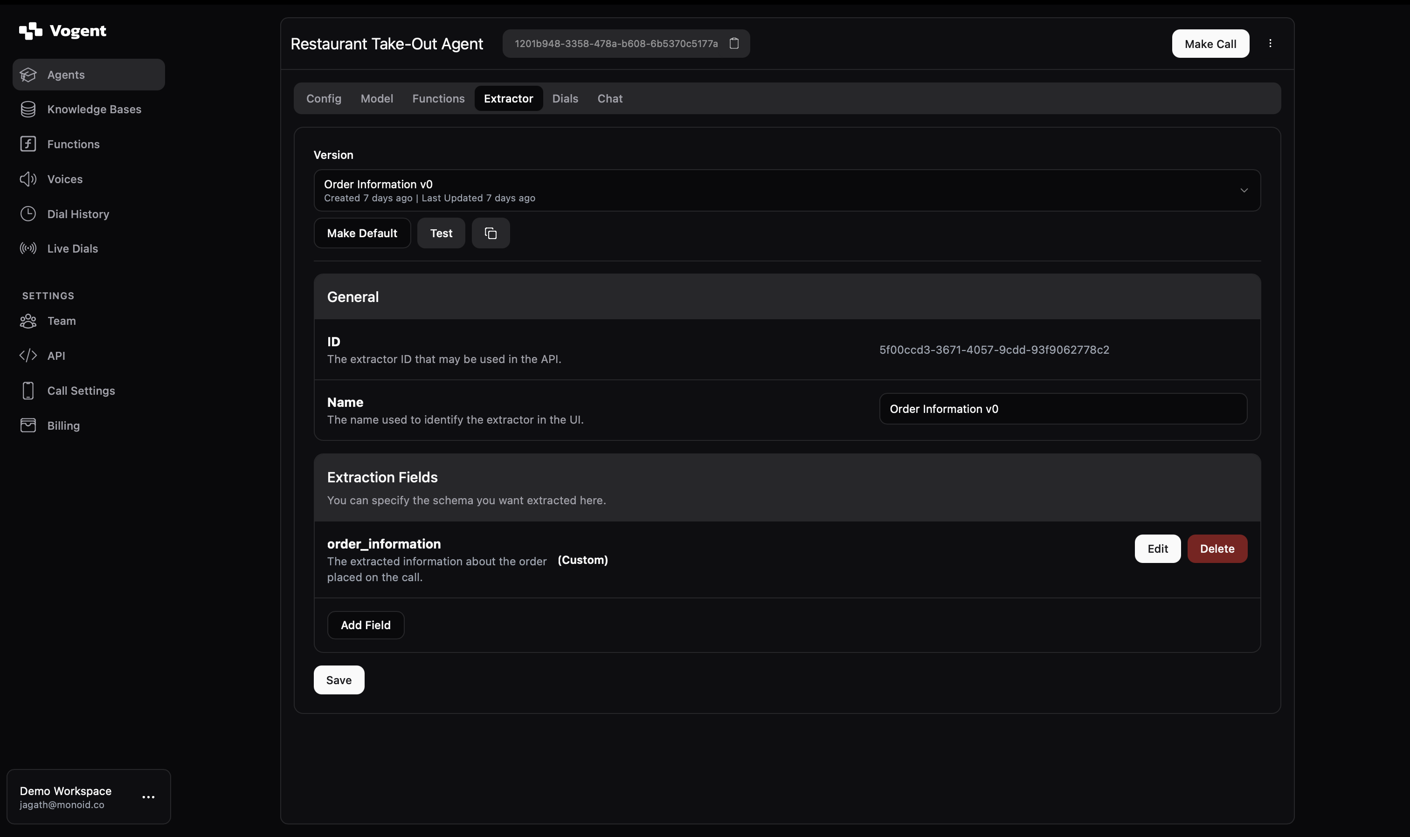
Task: Copy the agent ID with clipboard icon
Action: click(x=733, y=43)
